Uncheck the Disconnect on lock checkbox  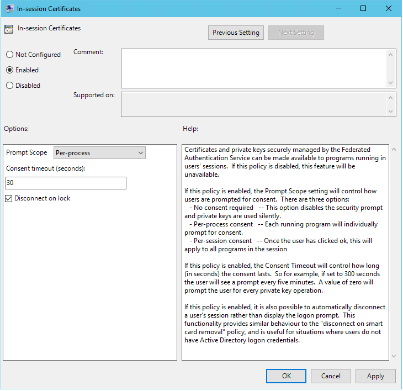pos(9,198)
